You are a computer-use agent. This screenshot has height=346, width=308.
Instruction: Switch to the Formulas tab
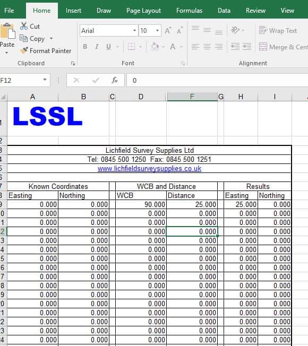(x=189, y=11)
